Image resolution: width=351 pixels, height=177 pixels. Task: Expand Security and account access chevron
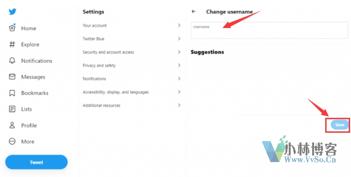179,52
